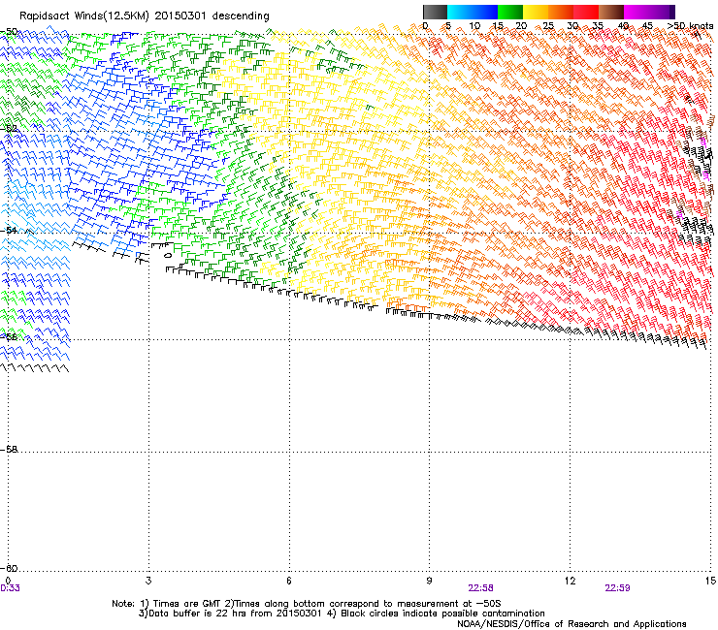Click the orange 25-30 knots legend swatch
This screenshot has height=630, width=718.
561,12
